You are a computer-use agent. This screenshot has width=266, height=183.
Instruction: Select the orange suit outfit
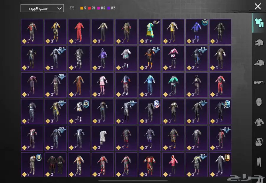79,85
